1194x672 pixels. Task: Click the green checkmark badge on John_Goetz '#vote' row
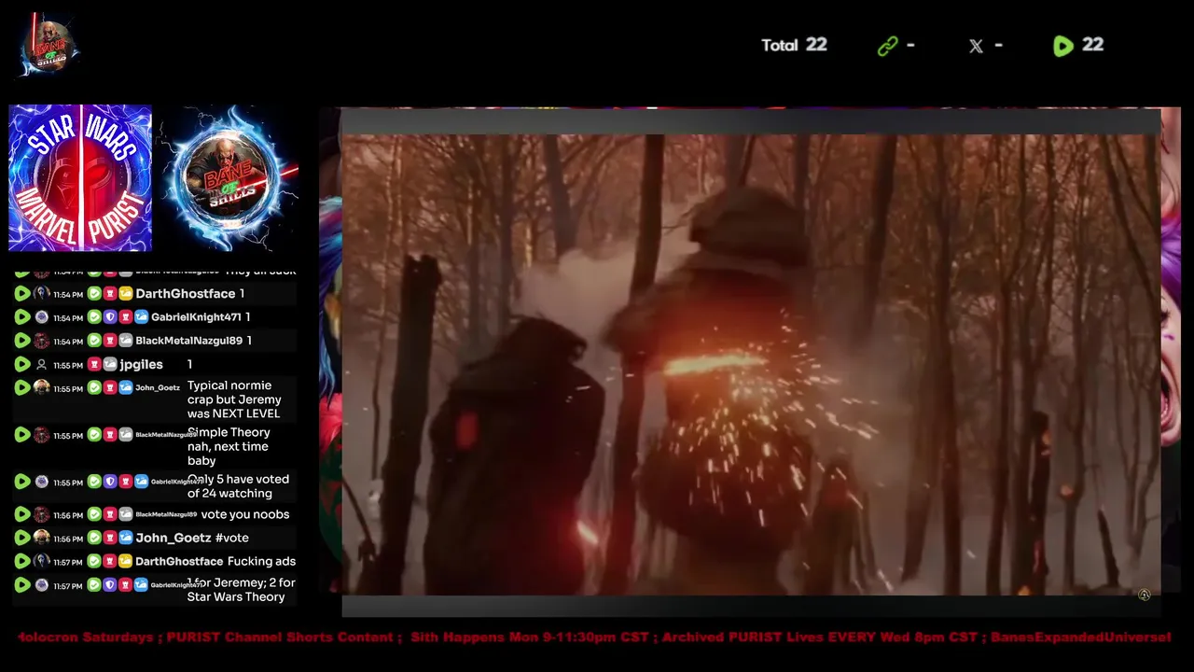pyautogui.click(x=94, y=538)
